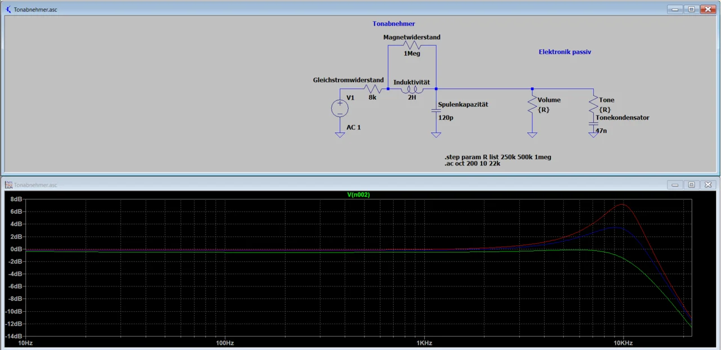The height and width of the screenshot is (350, 721).
Task: Click the V(n002) trace label
Action: point(358,195)
